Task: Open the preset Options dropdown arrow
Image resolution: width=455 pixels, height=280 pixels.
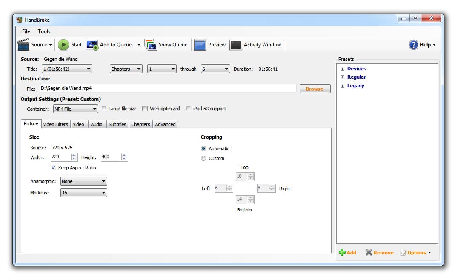Action: (x=430, y=253)
